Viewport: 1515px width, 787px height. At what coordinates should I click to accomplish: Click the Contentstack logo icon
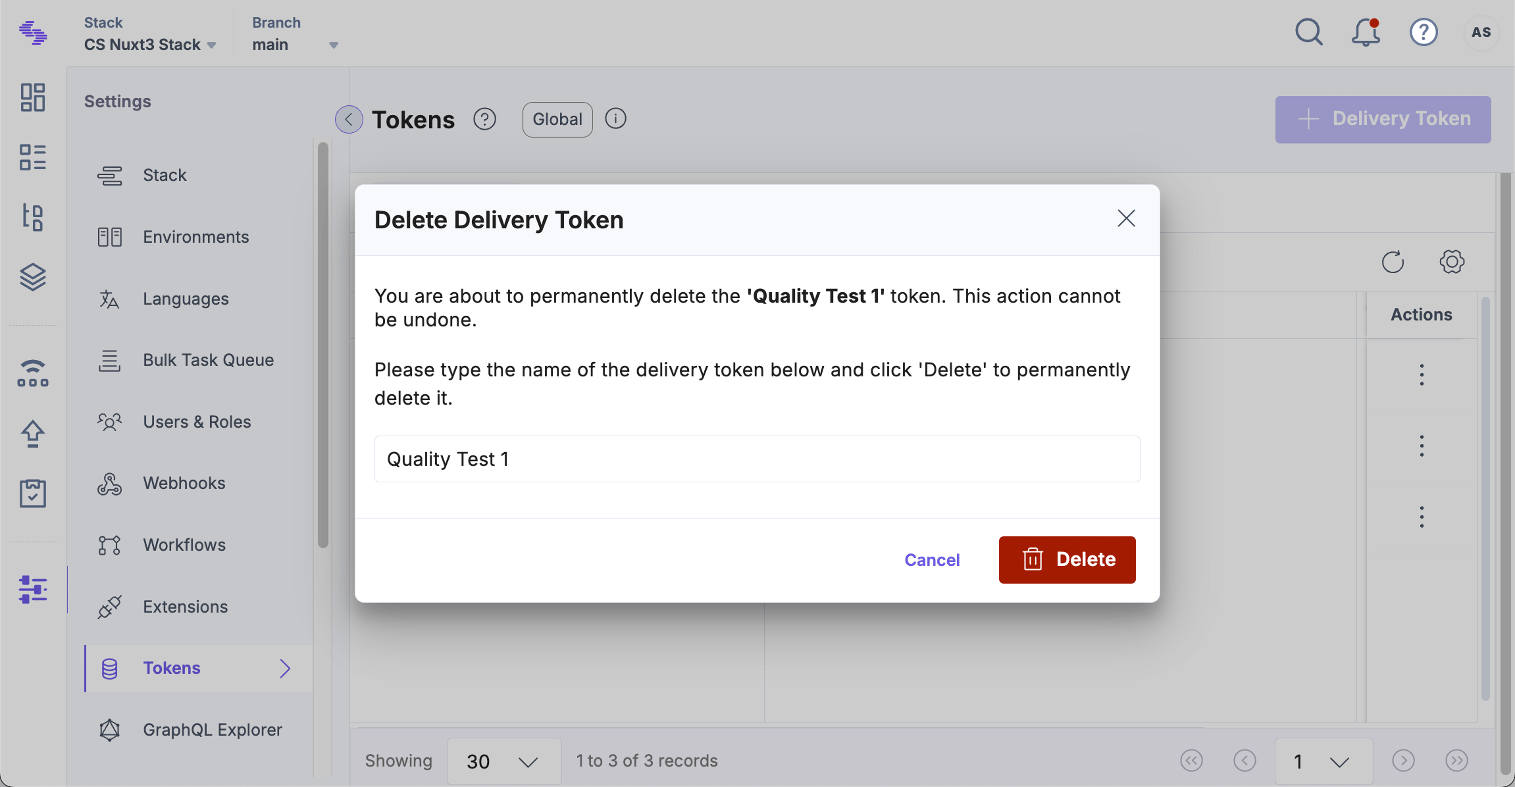pyautogui.click(x=33, y=33)
